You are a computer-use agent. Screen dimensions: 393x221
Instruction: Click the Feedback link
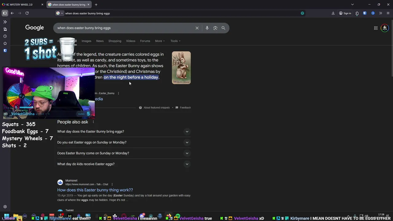pyautogui.click(x=185, y=108)
